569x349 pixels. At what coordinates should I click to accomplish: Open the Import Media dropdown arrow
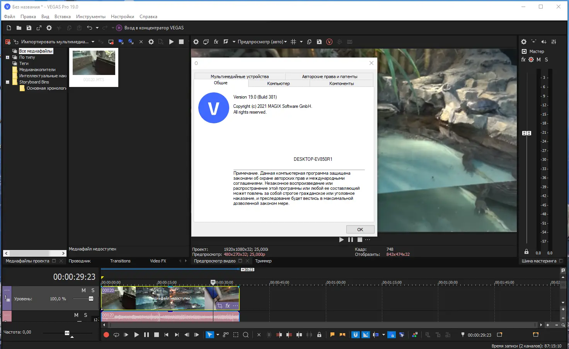click(x=93, y=42)
